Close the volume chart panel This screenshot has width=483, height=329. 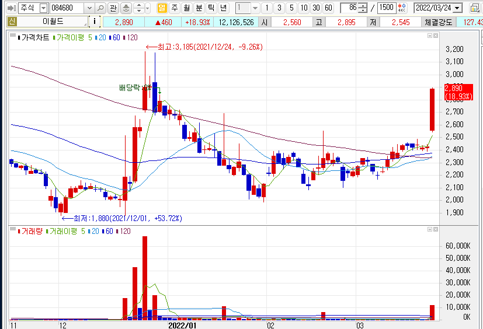point(436,229)
